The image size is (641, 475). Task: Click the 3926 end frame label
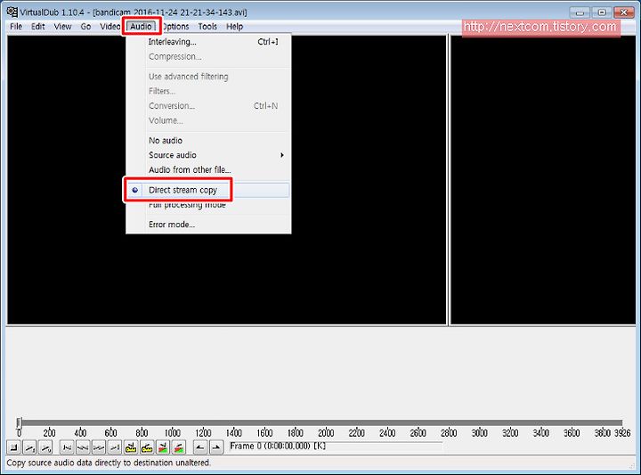pos(622,433)
